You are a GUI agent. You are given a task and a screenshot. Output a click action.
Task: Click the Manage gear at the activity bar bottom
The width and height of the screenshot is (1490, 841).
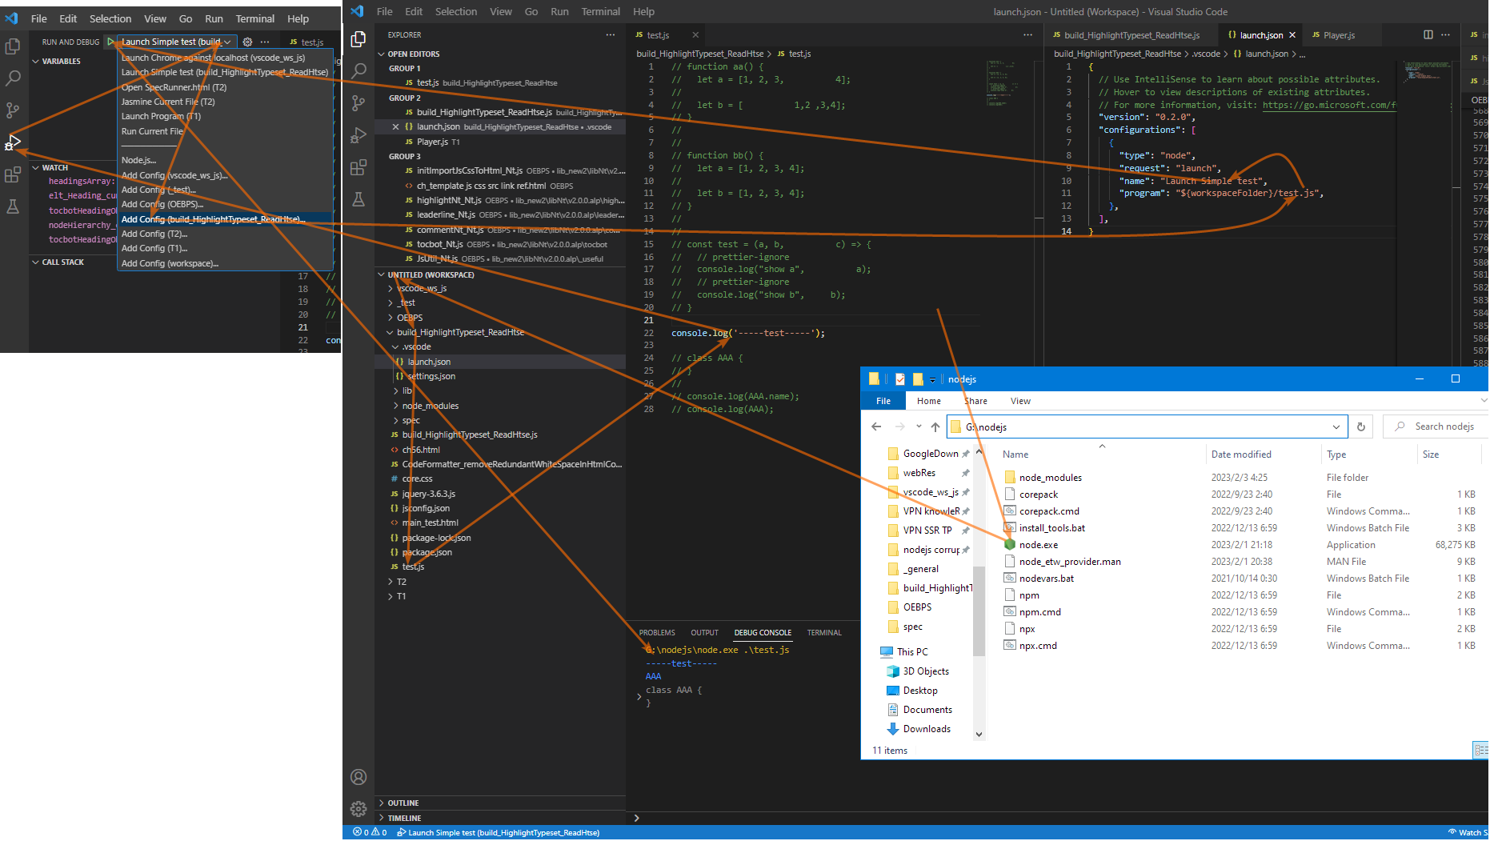click(x=358, y=809)
